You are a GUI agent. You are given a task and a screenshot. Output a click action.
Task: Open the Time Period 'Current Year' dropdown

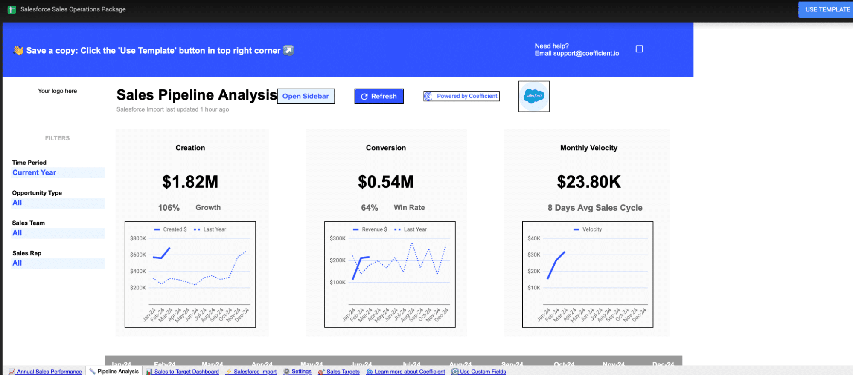click(58, 172)
